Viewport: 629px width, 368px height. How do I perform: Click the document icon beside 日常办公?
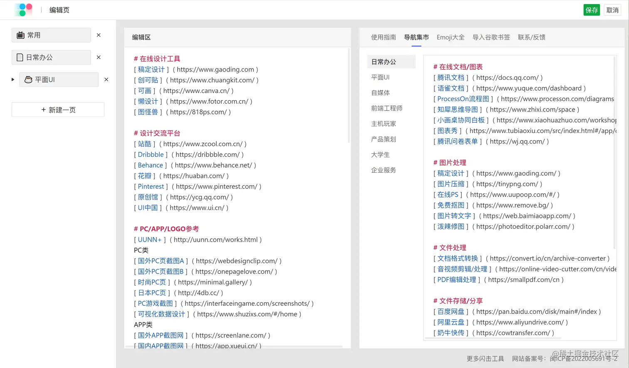[x=20, y=57]
